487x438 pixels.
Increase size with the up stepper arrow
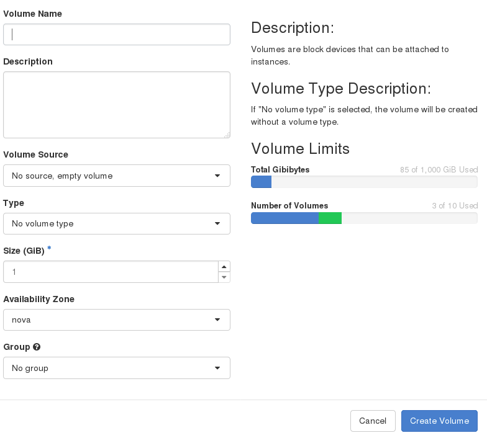coord(224,267)
